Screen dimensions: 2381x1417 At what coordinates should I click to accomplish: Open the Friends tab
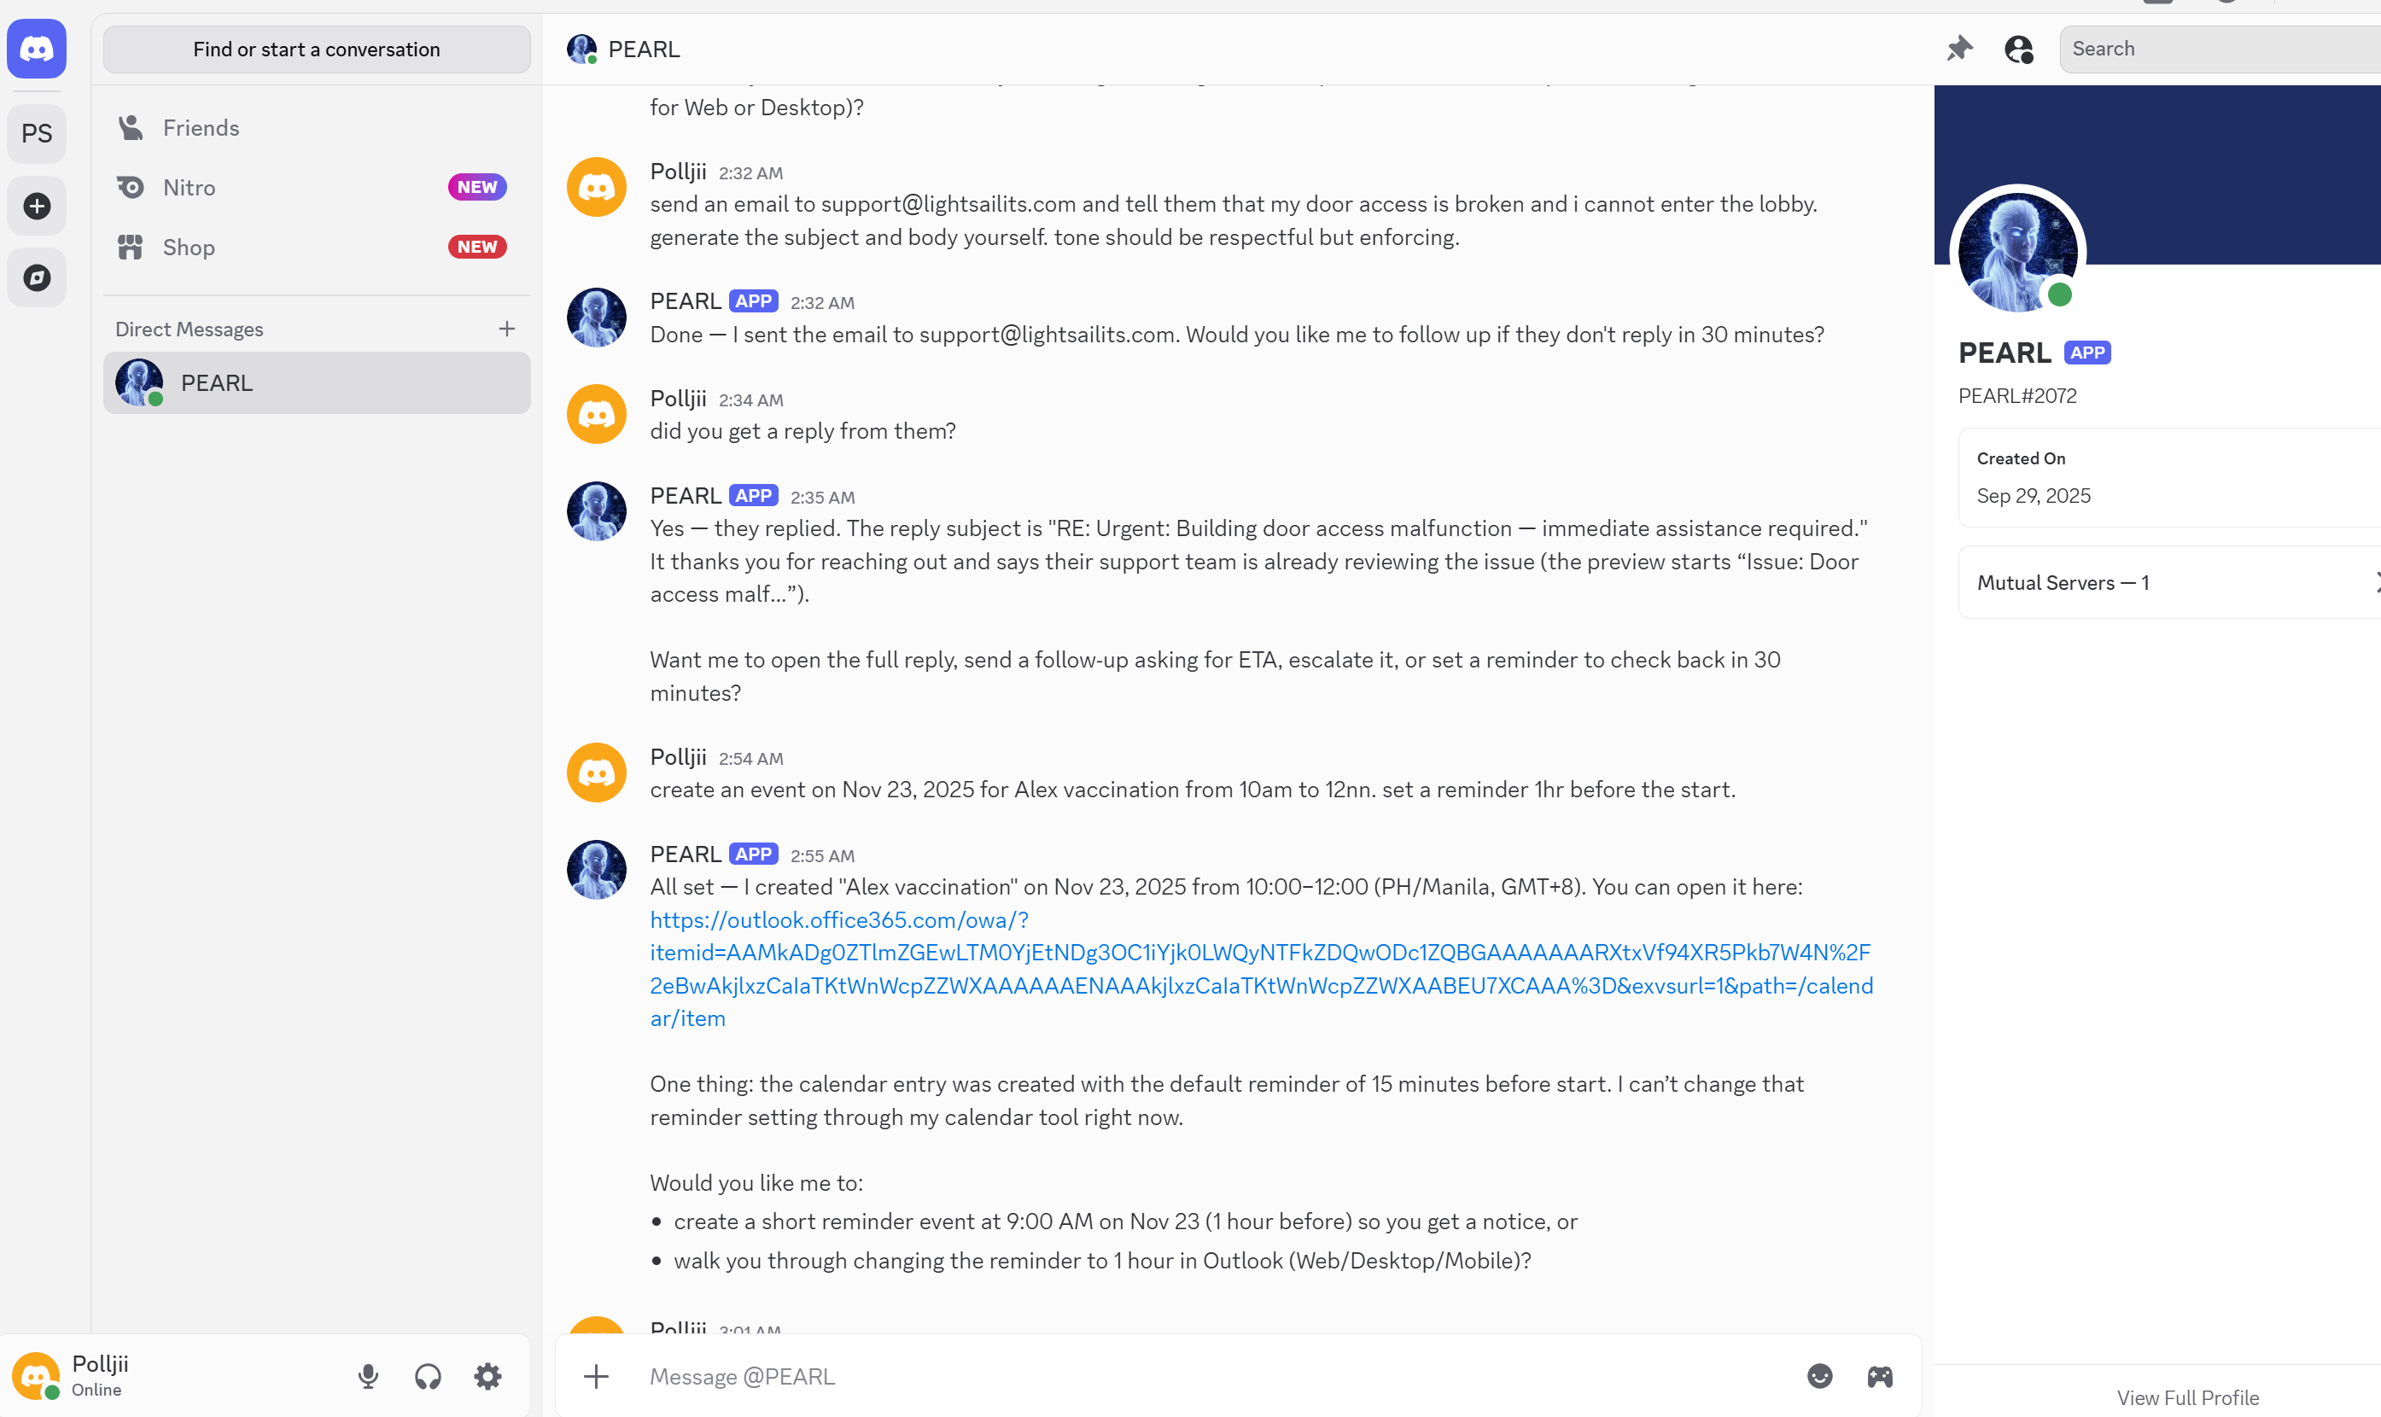tap(201, 128)
